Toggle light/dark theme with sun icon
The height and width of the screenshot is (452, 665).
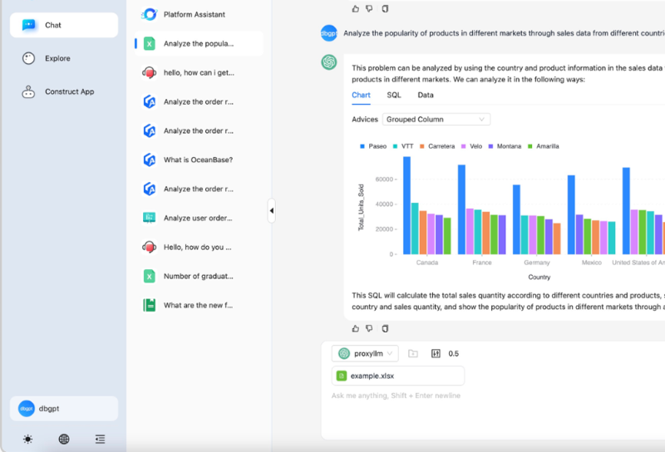(27, 439)
